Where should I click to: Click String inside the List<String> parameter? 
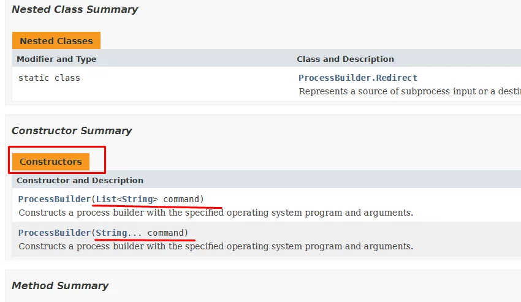click(x=137, y=199)
